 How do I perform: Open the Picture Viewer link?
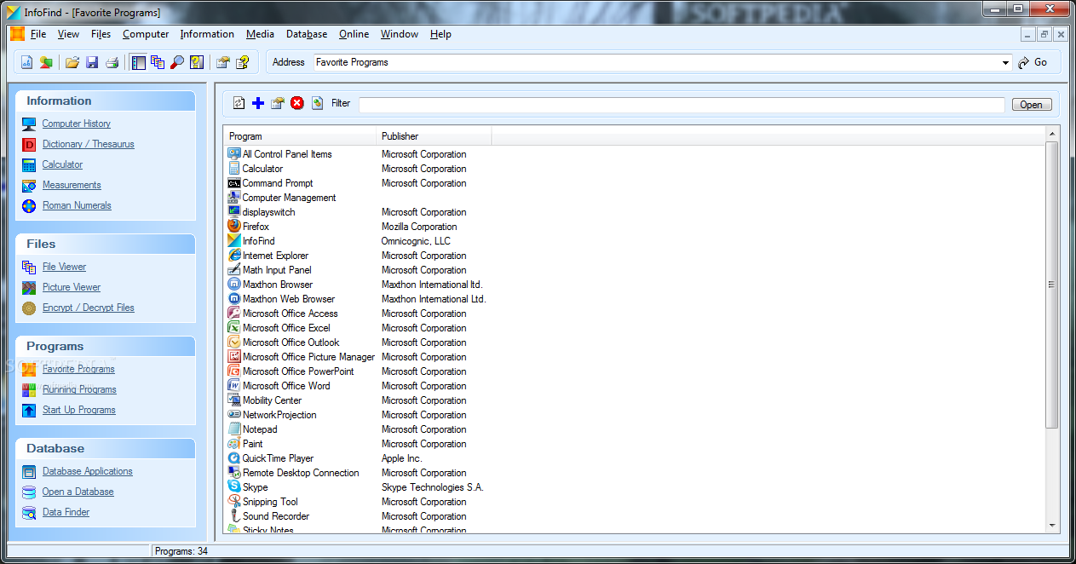72,287
